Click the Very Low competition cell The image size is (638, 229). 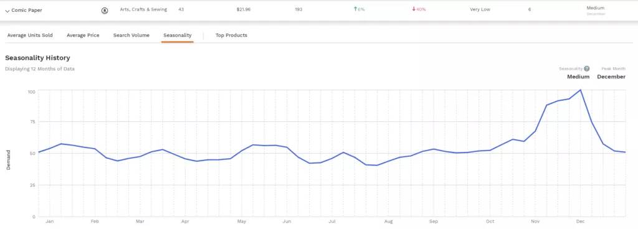[480, 9]
